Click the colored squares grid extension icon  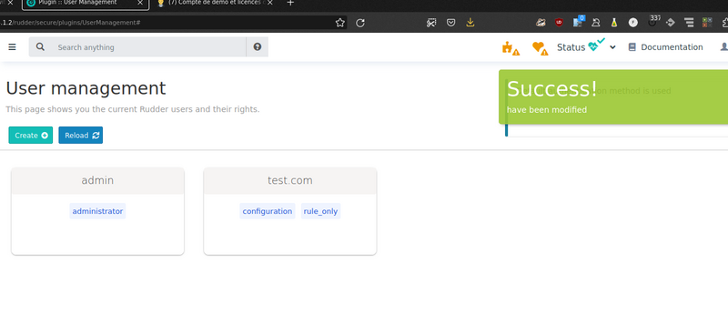(707, 23)
